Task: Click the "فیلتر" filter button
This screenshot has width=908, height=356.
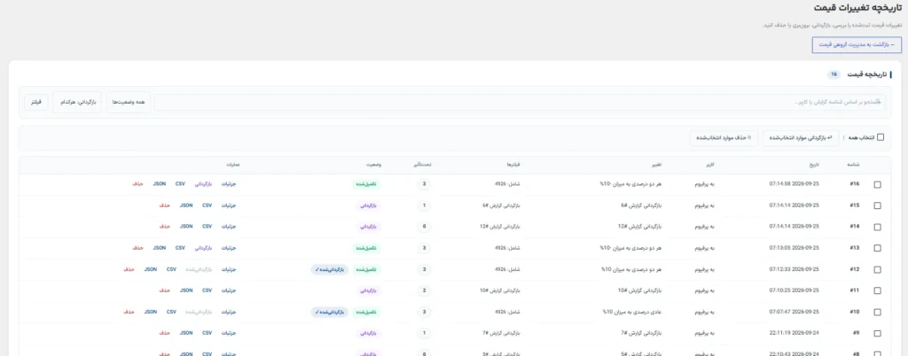Action: [35, 103]
